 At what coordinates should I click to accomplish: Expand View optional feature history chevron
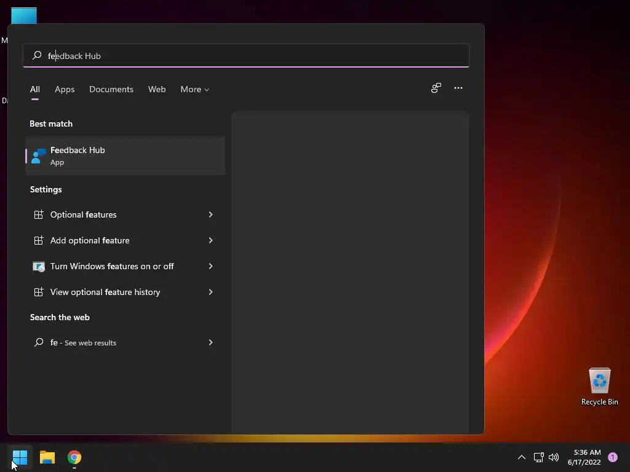coord(210,292)
